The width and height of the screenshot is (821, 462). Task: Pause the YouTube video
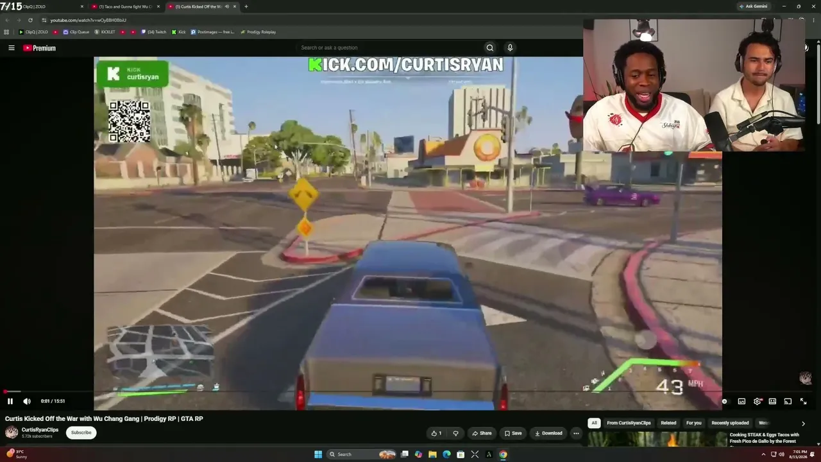coord(10,401)
